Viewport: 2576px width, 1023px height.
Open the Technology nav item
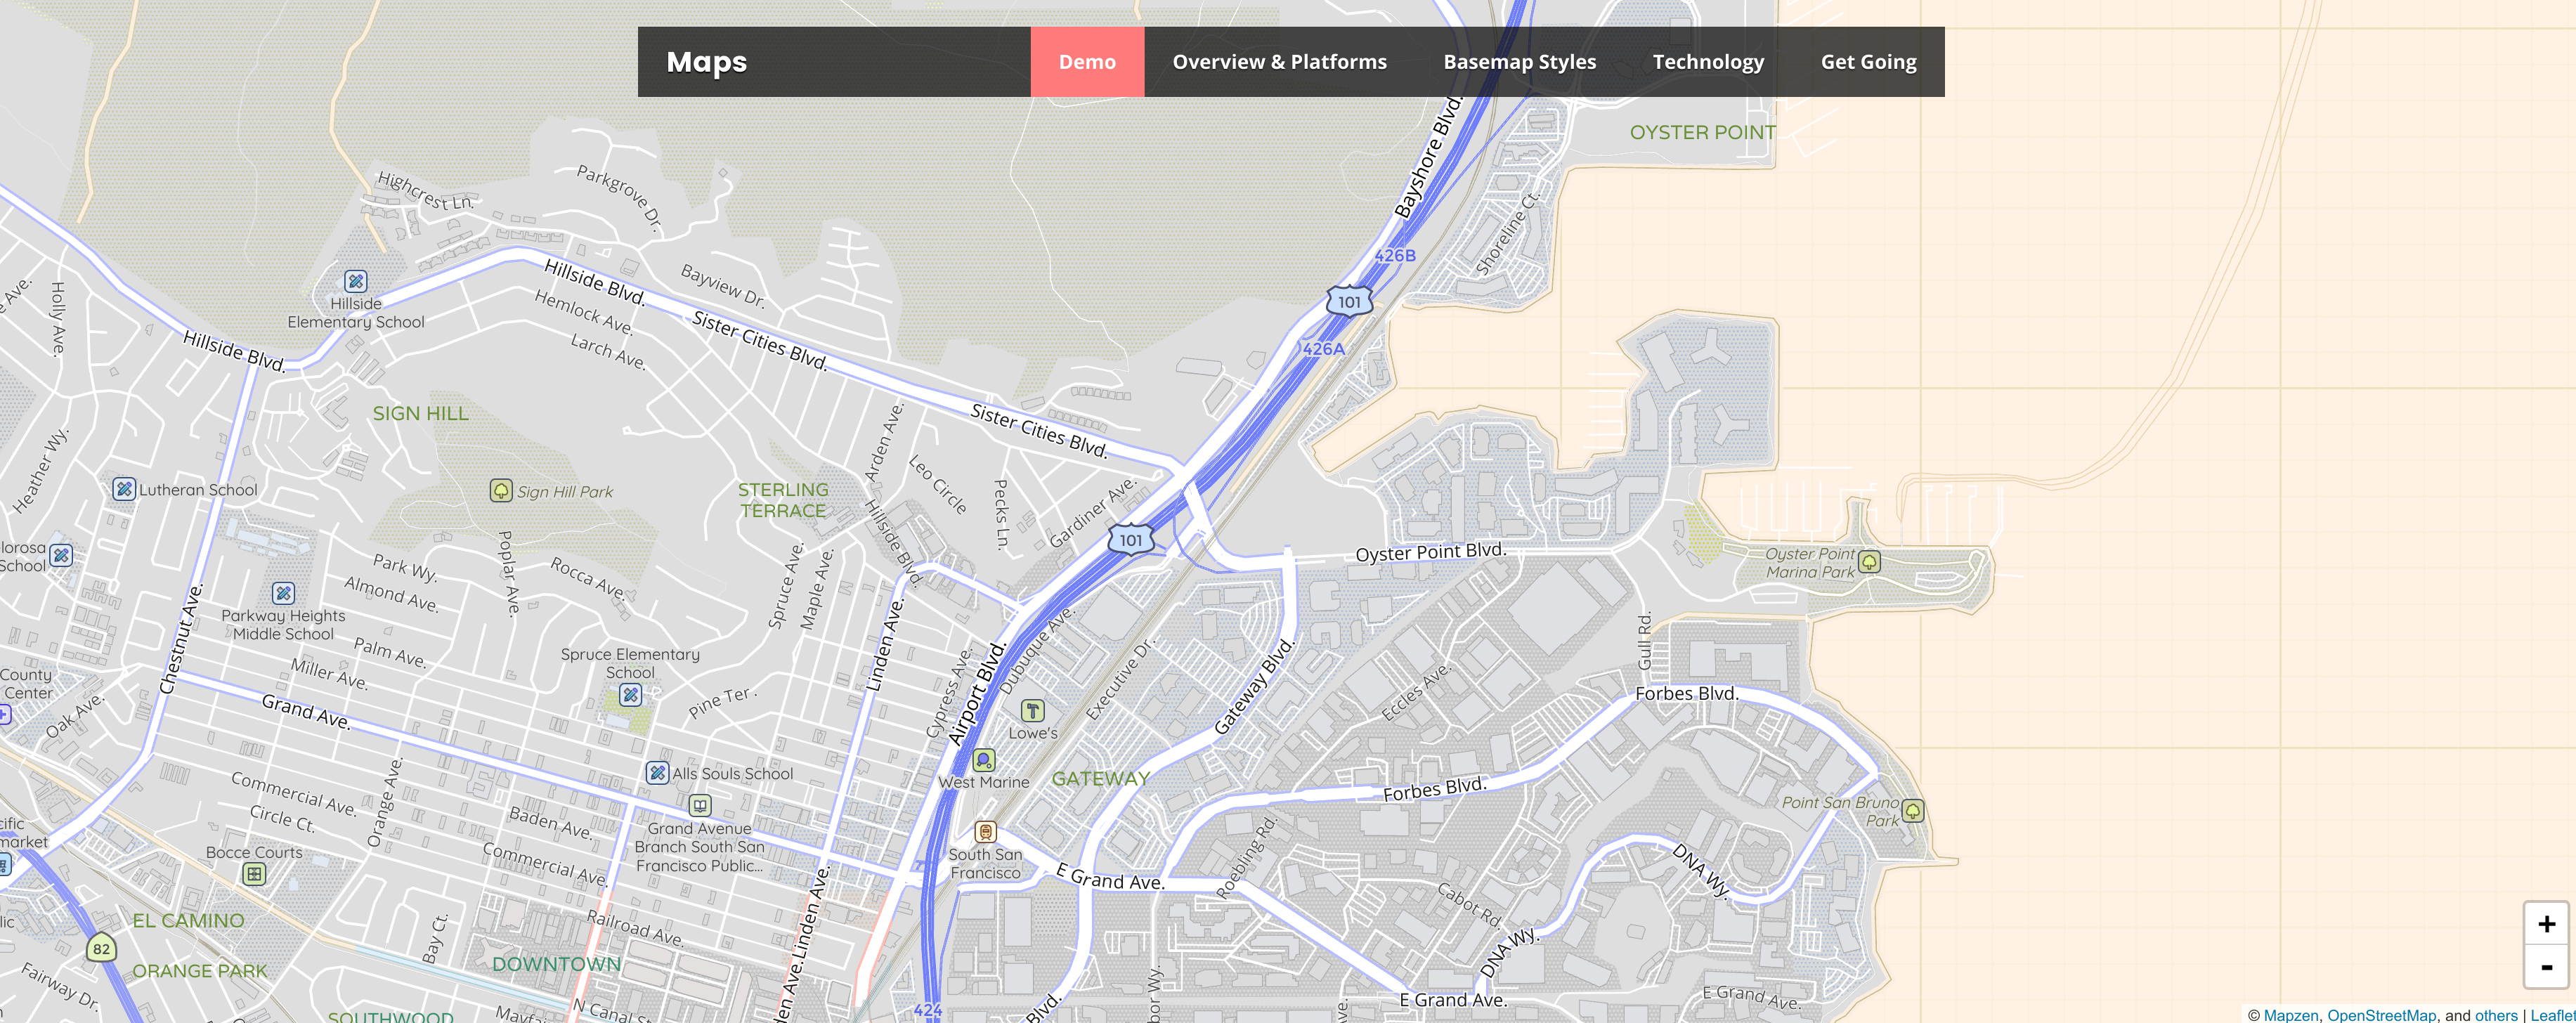coord(1707,62)
